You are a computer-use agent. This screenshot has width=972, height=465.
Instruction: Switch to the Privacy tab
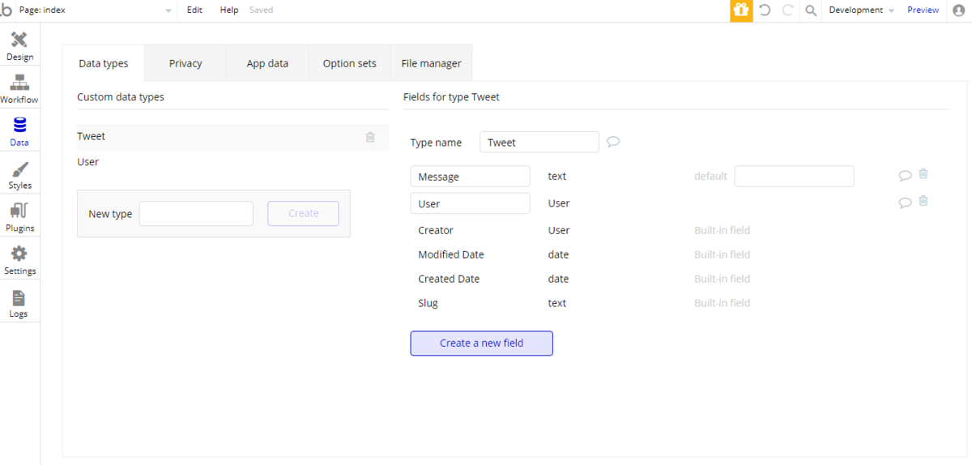[185, 63]
